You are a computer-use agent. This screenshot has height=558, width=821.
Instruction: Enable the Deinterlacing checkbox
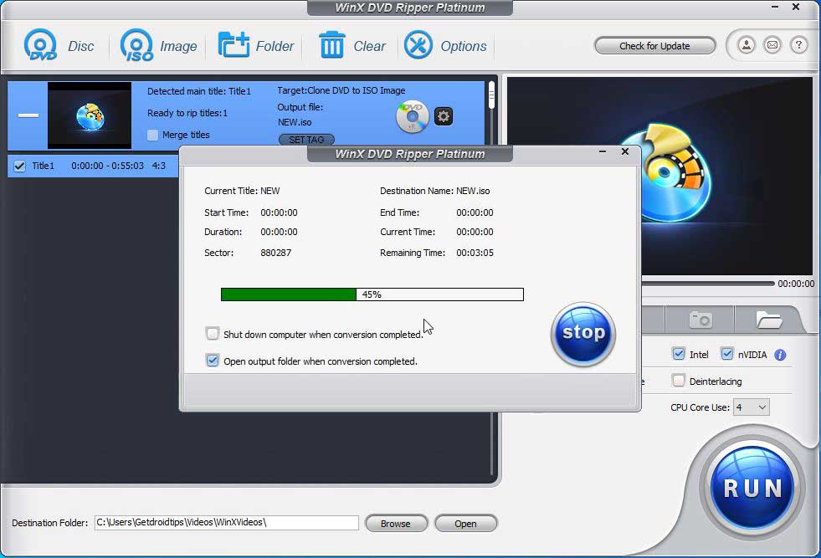pos(678,381)
